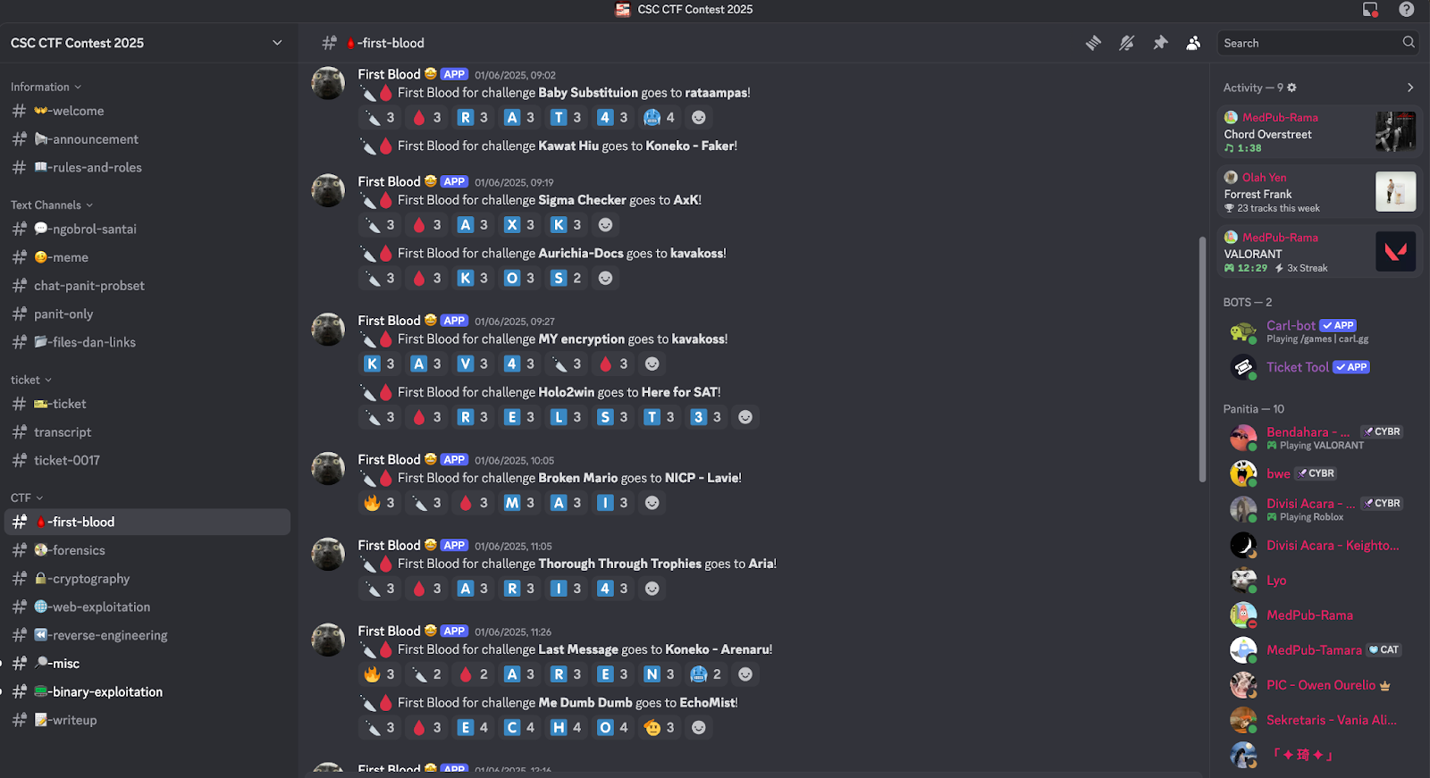Image resolution: width=1430 pixels, height=778 pixels.
Task: Open the CSC CTF Contest 2025 server dropdown
Action: click(x=147, y=43)
